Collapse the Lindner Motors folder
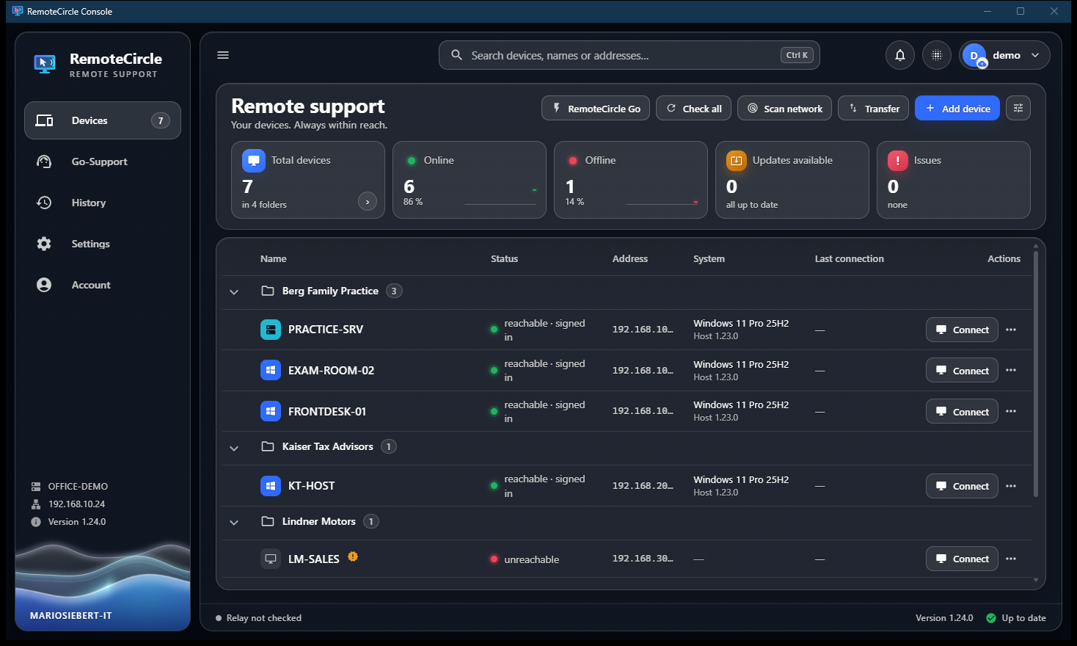The image size is (1077, 646). 234,523
